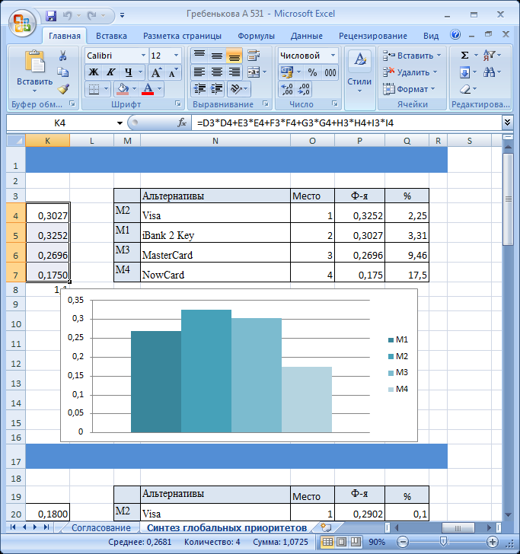This screenshot has height=554, width=520.
Task: Click the insert function fx button
Action: pyautogui.click(x=182, y=123)
